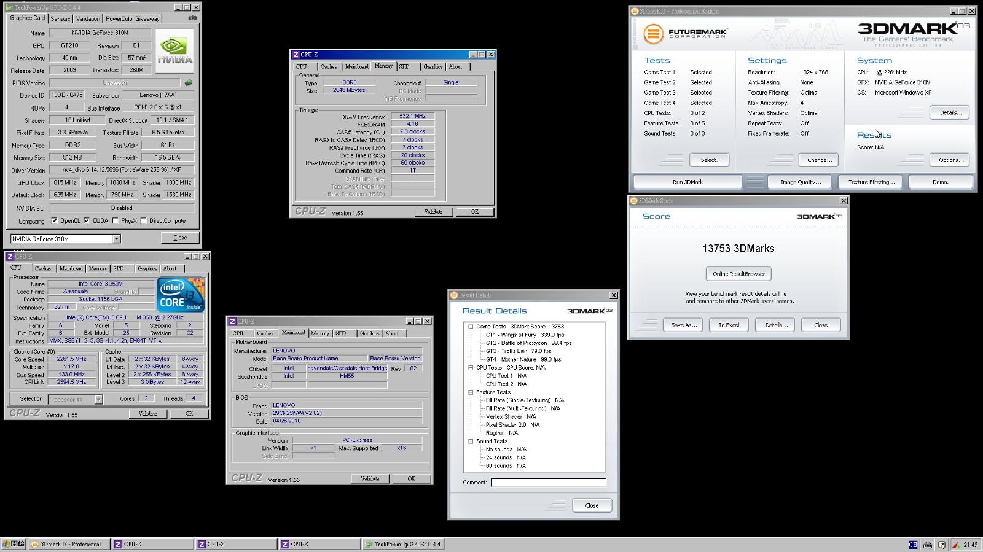Image resolution: width=983 pixels, height=552 pixels.
Task: Select GT4 - Mother Nature result row
Action: pyautogui.click(x=523, y=360)
